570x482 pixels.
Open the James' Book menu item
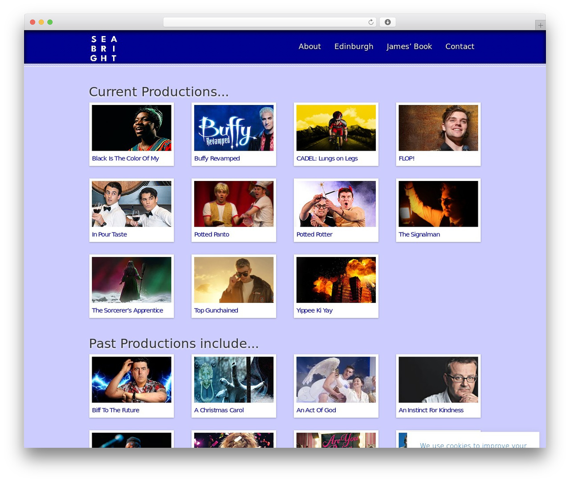409,46
